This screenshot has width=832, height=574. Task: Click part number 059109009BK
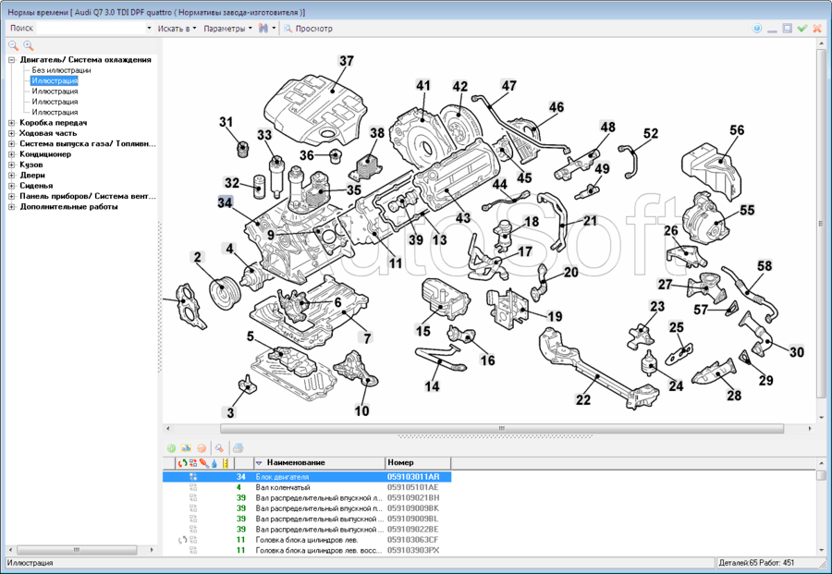tap(413, 508)
